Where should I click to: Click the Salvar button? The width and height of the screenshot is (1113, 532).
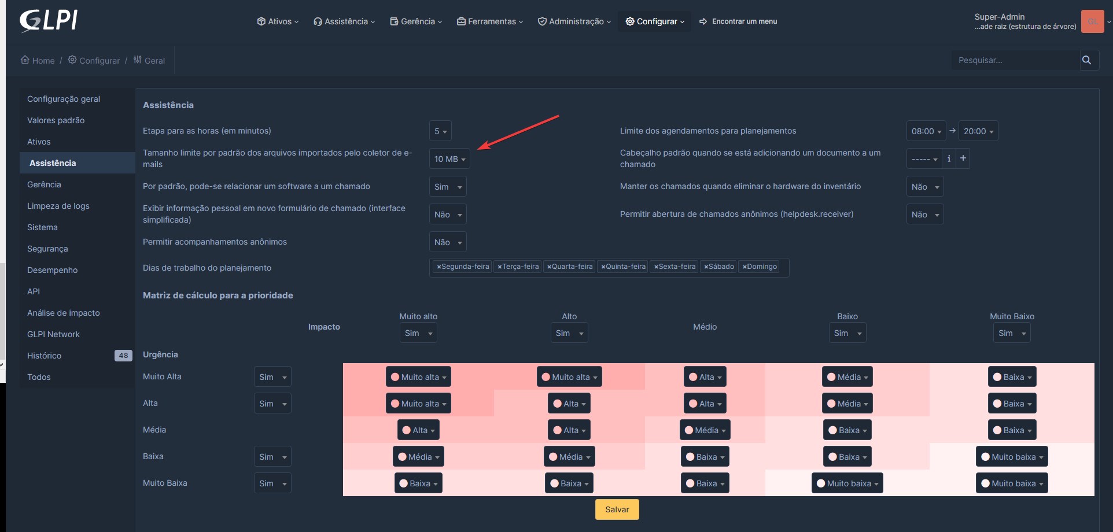617,509
